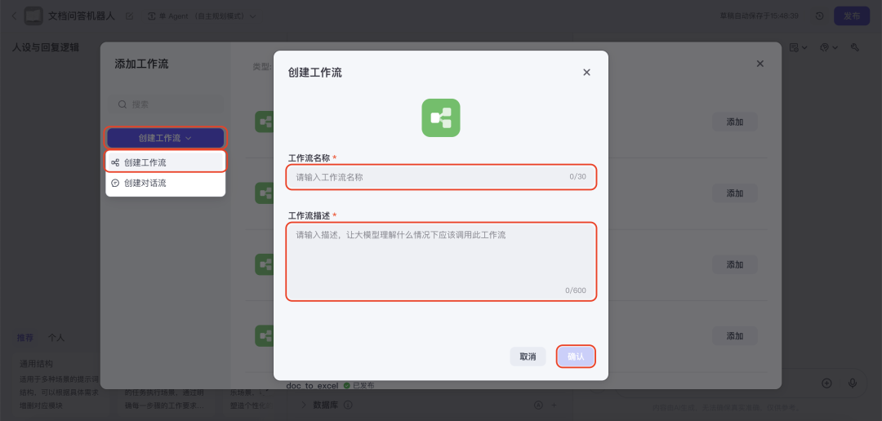Add the third workflow in the list
Screen dimensions: 882x421
click(x=735, y=264)
